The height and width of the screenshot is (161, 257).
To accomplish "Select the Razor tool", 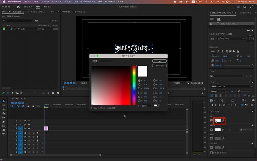I will pos(4,114).
